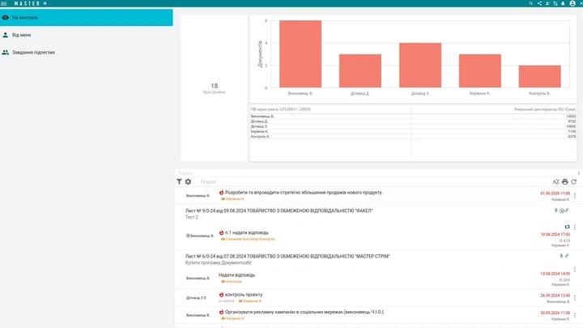Open task 'п.1 надати відповідь'

tap(246, 232)
